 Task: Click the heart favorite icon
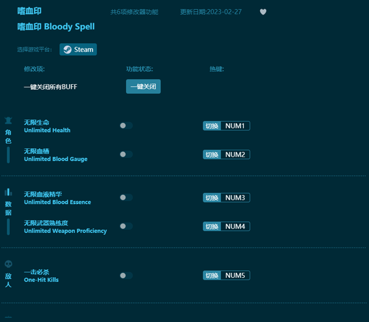tap(263, 12)
